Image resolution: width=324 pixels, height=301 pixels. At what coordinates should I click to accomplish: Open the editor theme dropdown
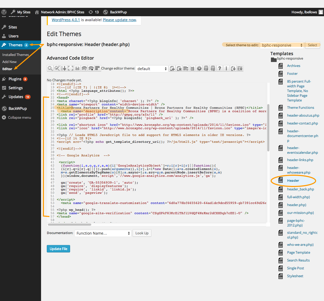click(x=152, y=69)
